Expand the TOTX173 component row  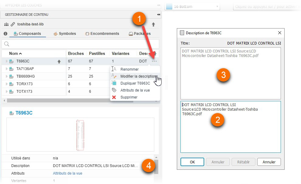[x=6, y=92]
